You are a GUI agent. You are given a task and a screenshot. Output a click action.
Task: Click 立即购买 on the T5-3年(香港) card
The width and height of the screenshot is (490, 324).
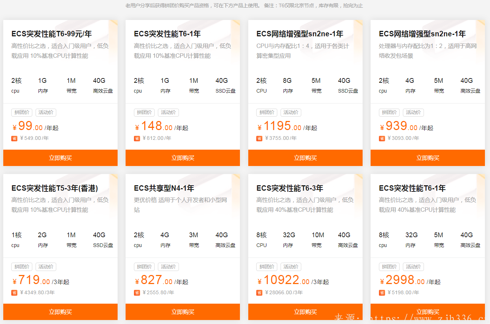point(60,312)
